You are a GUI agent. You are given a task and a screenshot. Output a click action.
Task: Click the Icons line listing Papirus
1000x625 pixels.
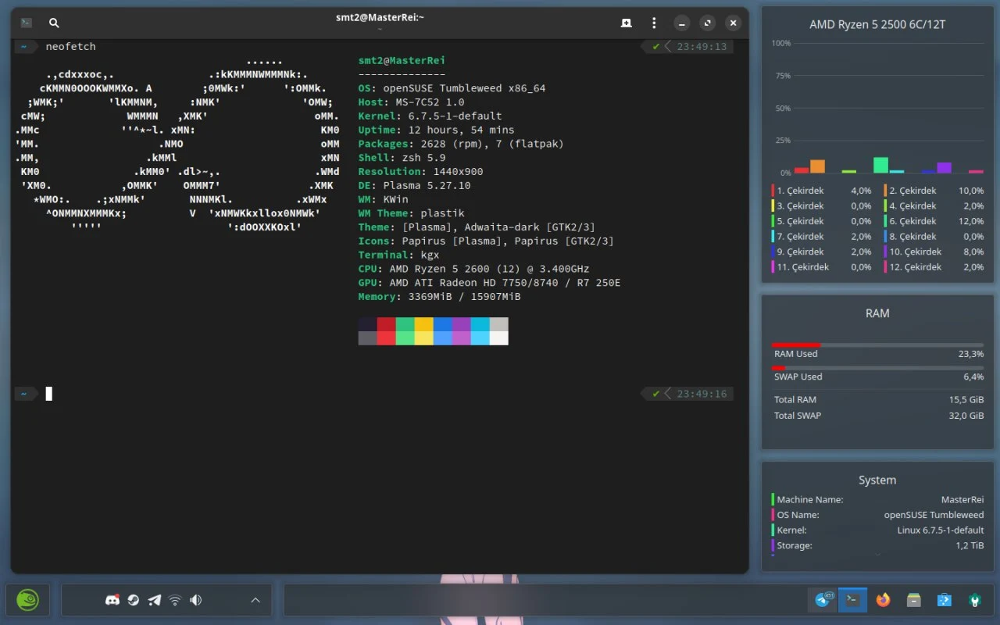tap(486, 241)
